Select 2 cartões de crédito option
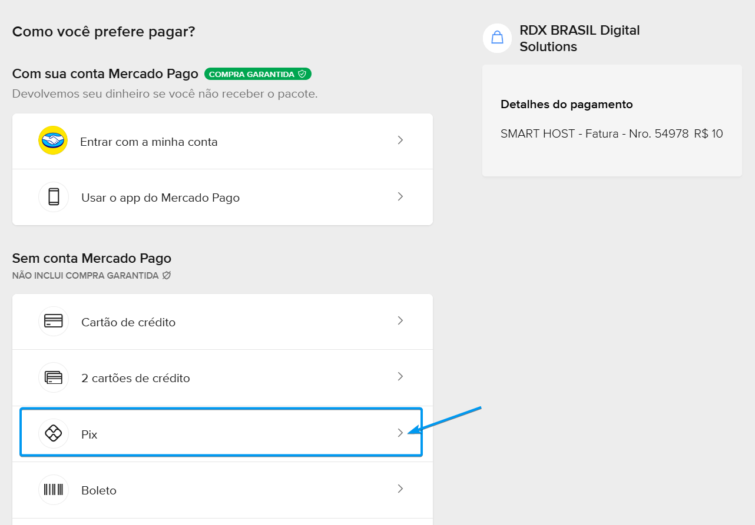Viewport: 755px width, 525px height. pos(223,378)
